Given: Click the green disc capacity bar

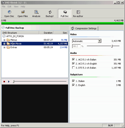Looking at the screenshot, I should [x=62, y=23].
